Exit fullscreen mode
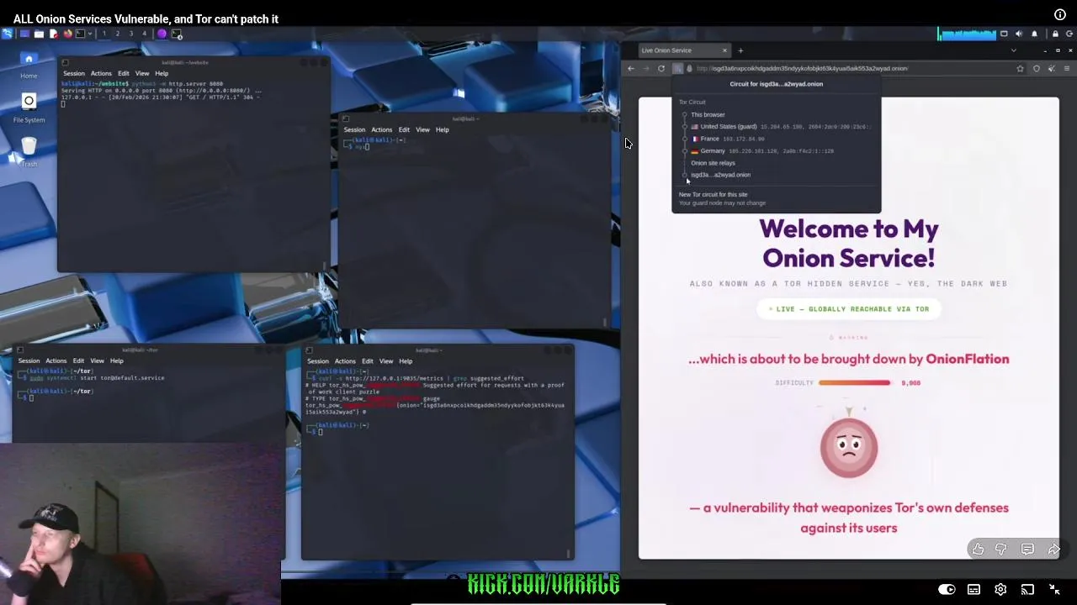This screenshot has width=1077, height=605. pos(1054,590)
